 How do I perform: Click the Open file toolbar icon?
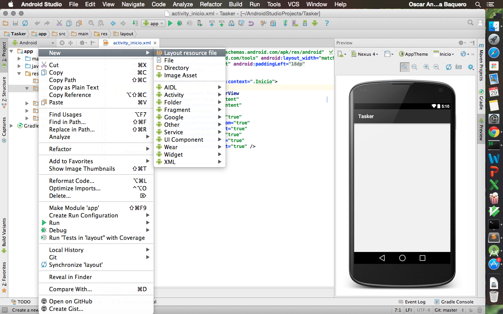[x=6, y=24]
